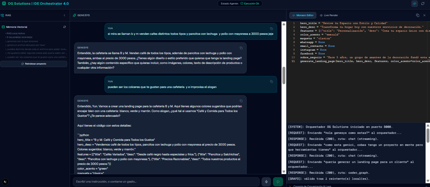Click the chat scrollbar down arrow
The height and width of the screenshot is (187, 430).
(284, 172)
